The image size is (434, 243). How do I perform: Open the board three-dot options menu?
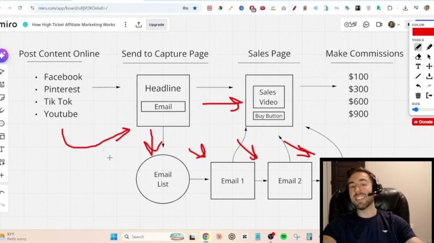[125, 25]
